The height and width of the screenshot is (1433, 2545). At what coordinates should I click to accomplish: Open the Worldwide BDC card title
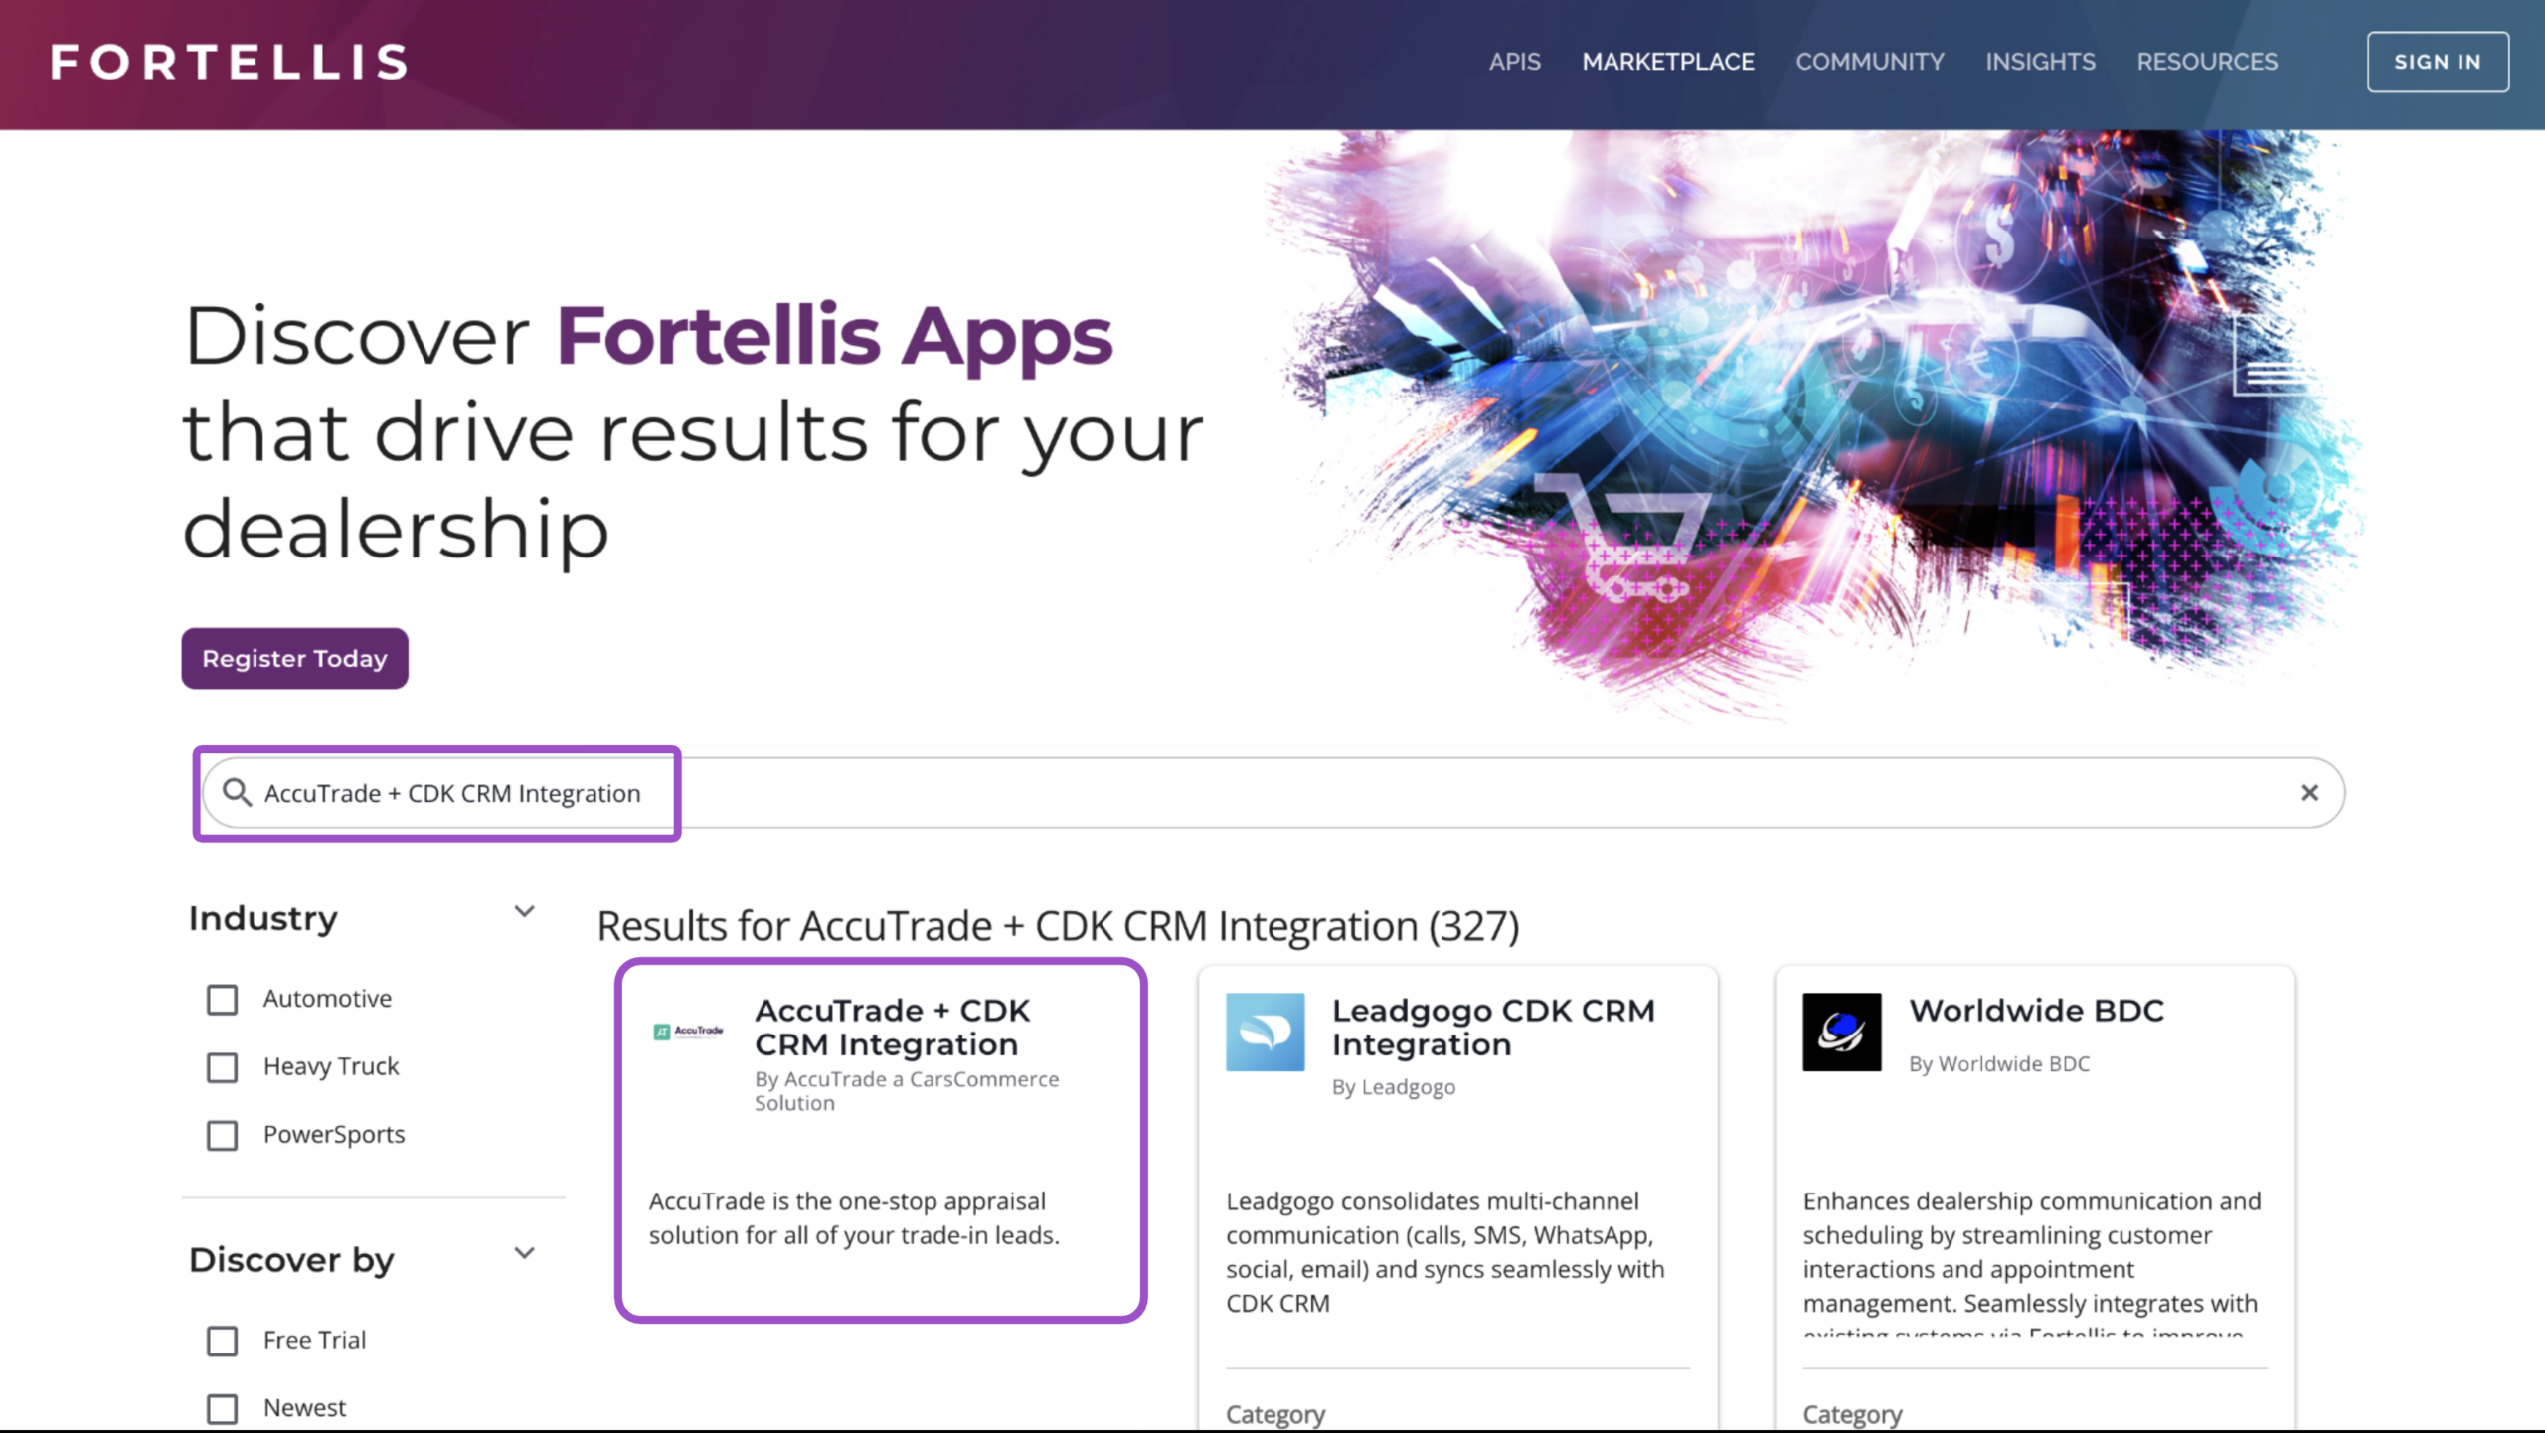click(2036, 1010)
